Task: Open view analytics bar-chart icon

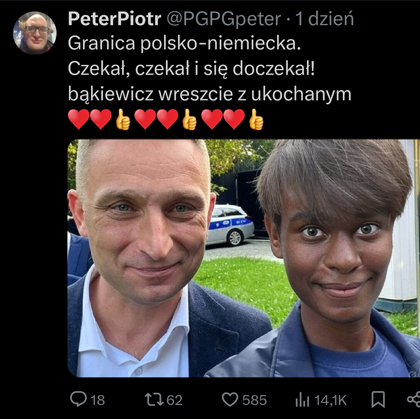Action: (x=302, y=400)
